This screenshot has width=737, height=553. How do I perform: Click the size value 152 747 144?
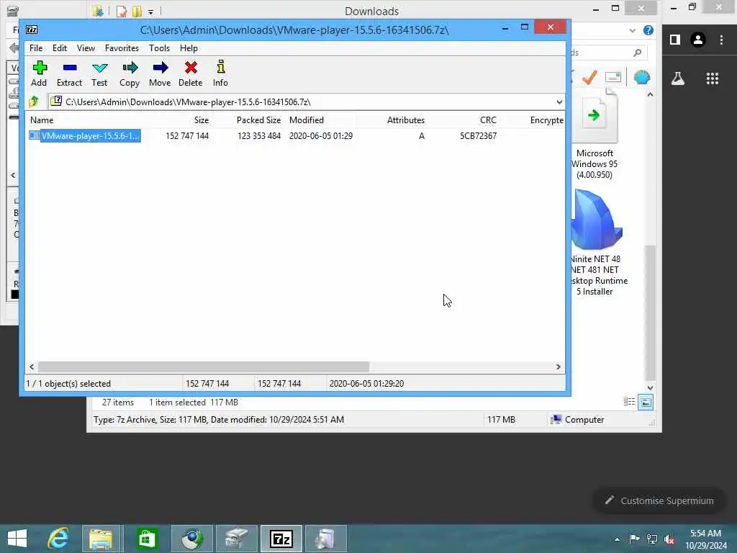point(187,136)
